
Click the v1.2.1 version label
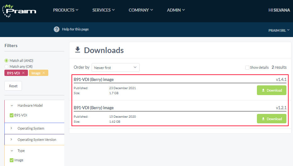tap(281, 108)
